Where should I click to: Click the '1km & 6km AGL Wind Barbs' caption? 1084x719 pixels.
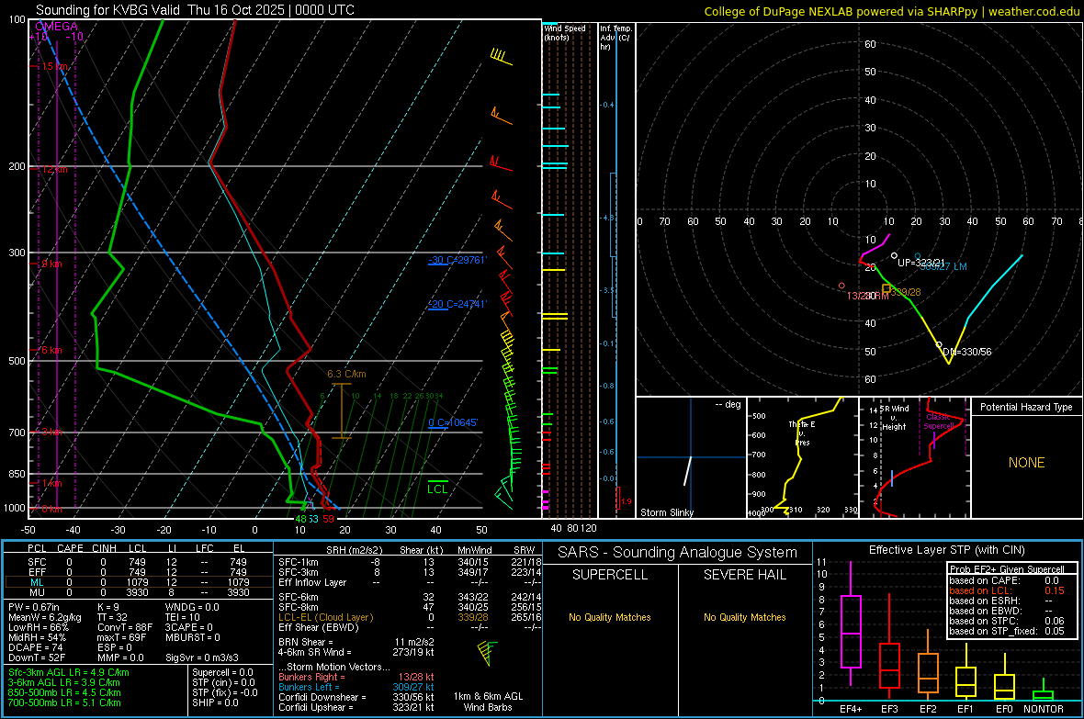[488, 702]
